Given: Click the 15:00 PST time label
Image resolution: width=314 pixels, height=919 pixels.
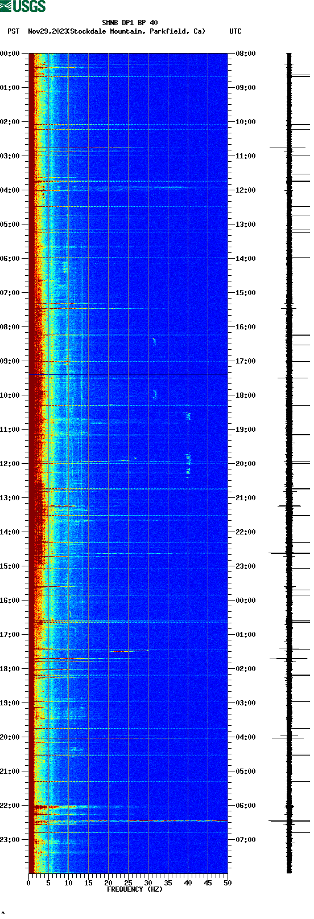Looking at the screenshot, I should click(x=10, y=566).
